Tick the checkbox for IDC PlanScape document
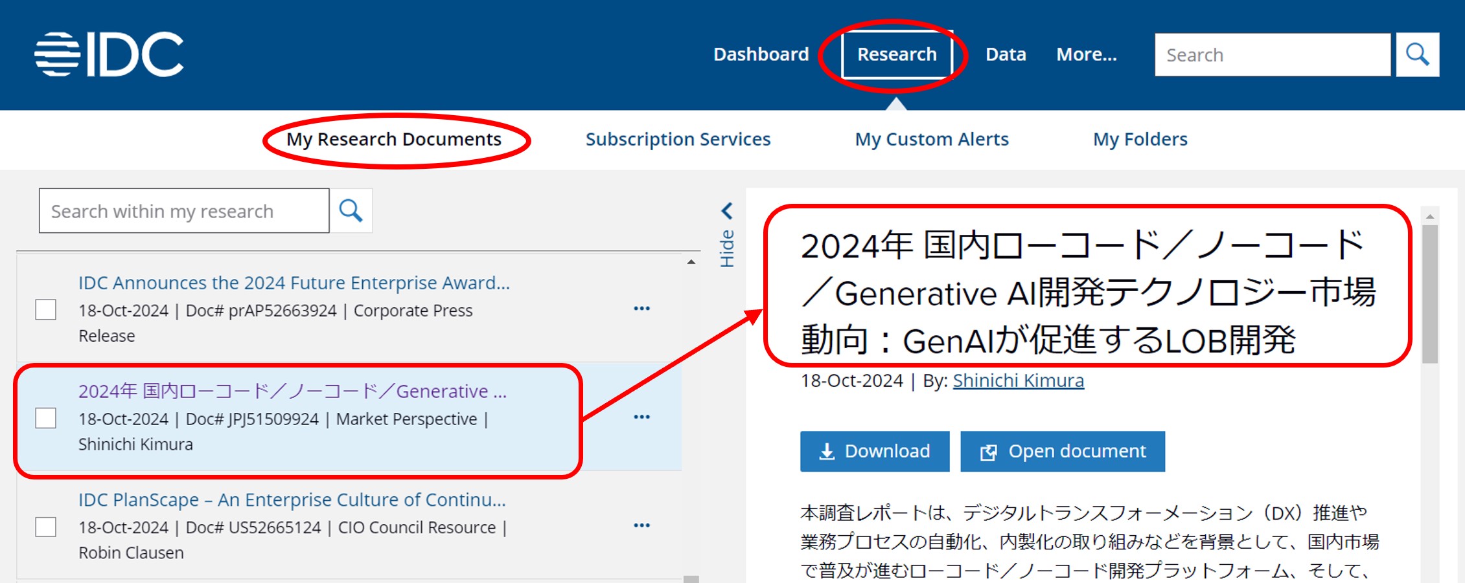Screen dimensions: 1465x583 pyautogui.click(x=46, y=527)
